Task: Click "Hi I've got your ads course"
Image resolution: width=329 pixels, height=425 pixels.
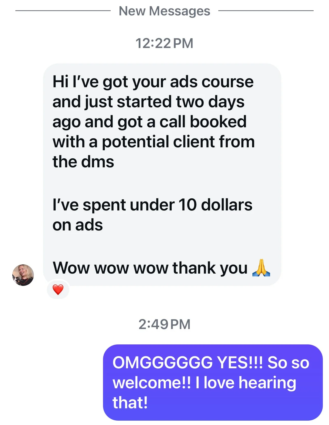Action: pos(153,82)
